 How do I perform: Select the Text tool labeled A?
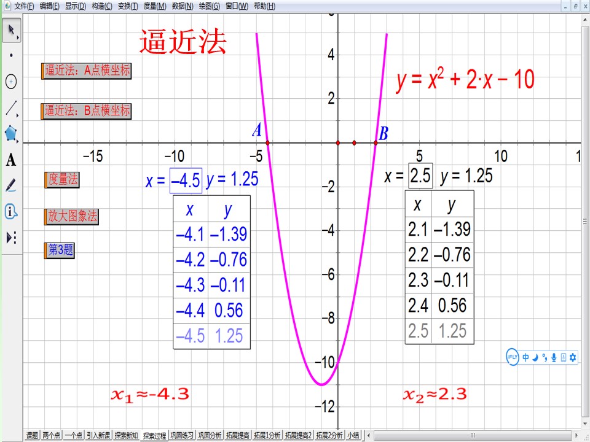click(x=11, y=160)
